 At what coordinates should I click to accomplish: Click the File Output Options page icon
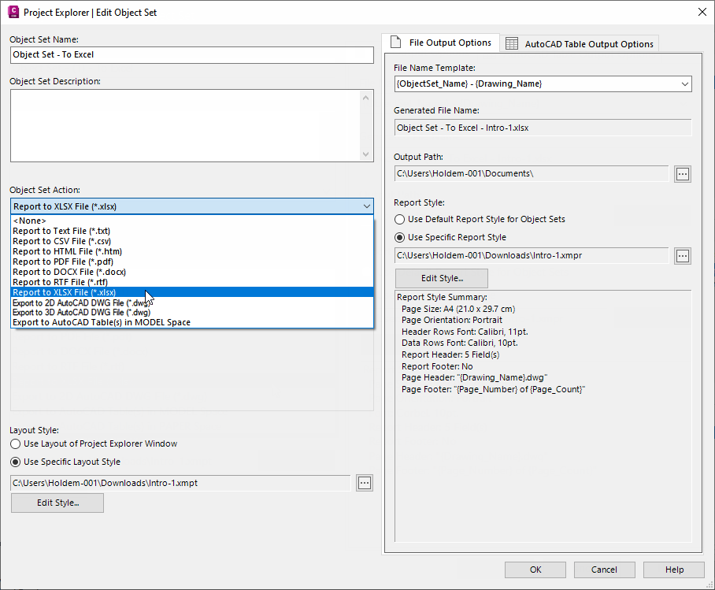[x=396, y=43]
